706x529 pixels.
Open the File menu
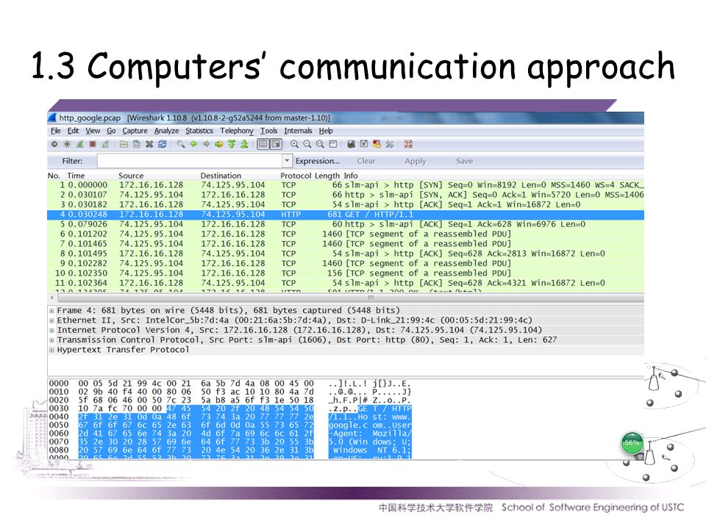[56, 131]
